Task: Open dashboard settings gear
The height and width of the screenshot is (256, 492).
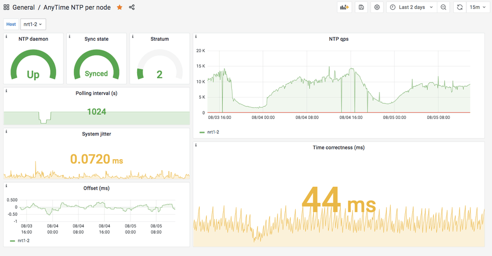Action: [x=377, y=7]
